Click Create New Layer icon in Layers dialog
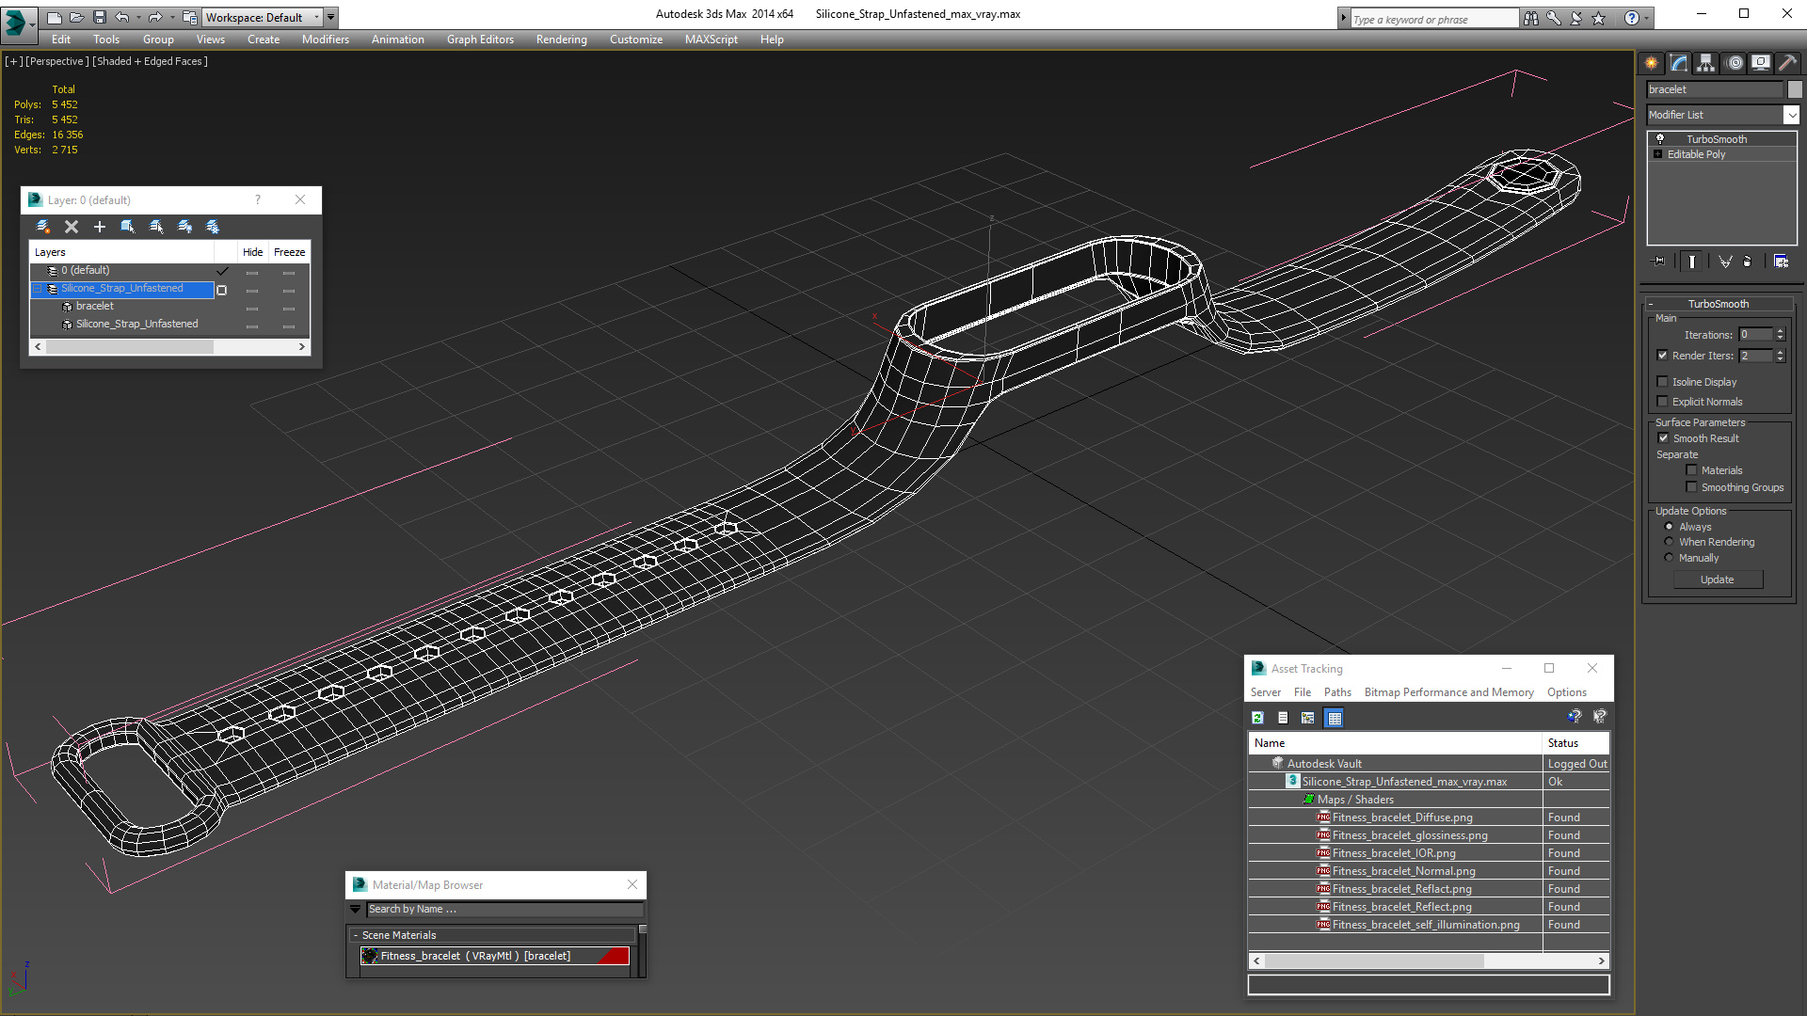Screen dimensions: 1807x1016 (x=42, y=227)
